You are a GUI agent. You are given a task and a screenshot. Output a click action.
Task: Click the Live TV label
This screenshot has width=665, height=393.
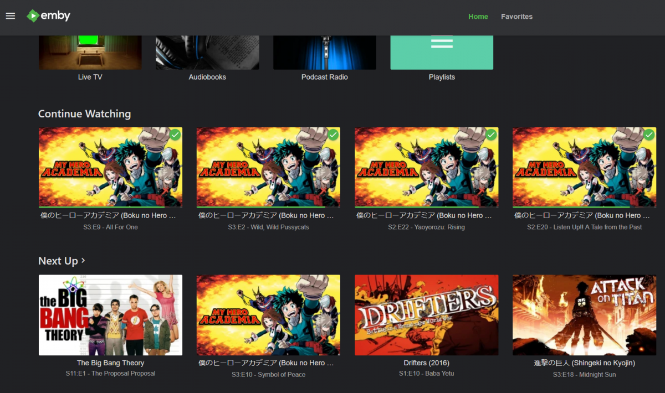[90, 77]
